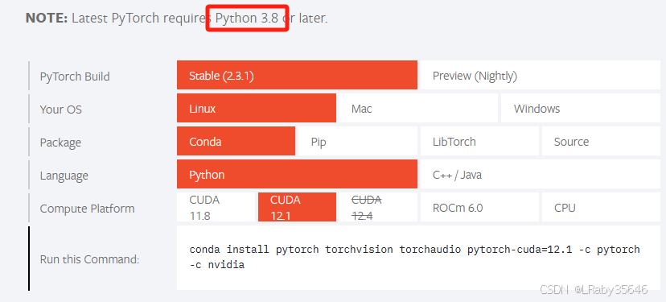Select Linux as your OS
Image resolution: width=666 pixels, height=302 pixels.
256,109
